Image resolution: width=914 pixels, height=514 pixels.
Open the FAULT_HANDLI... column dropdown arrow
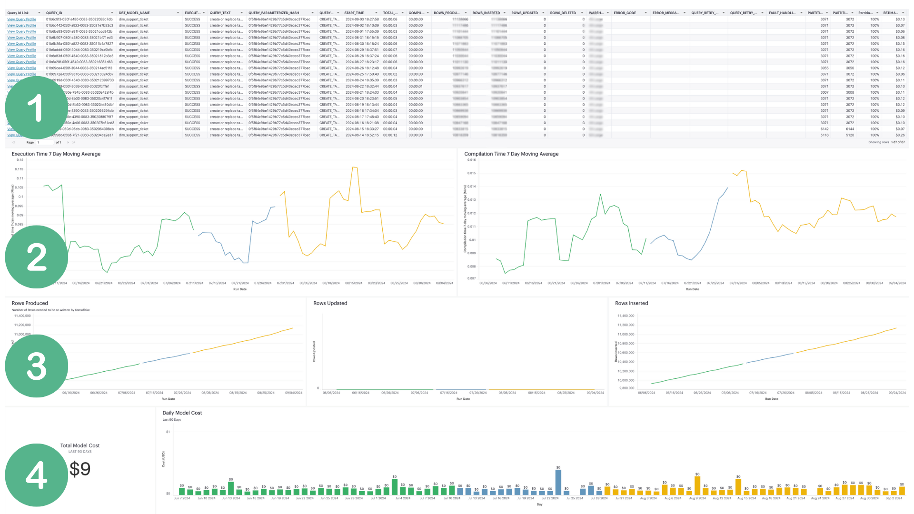[802, 13]
